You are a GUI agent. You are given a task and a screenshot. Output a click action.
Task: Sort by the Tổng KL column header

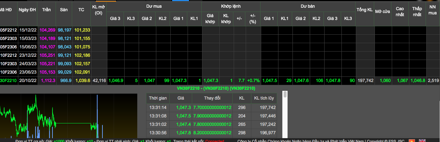pyautogui.click(x=364, y=9)
